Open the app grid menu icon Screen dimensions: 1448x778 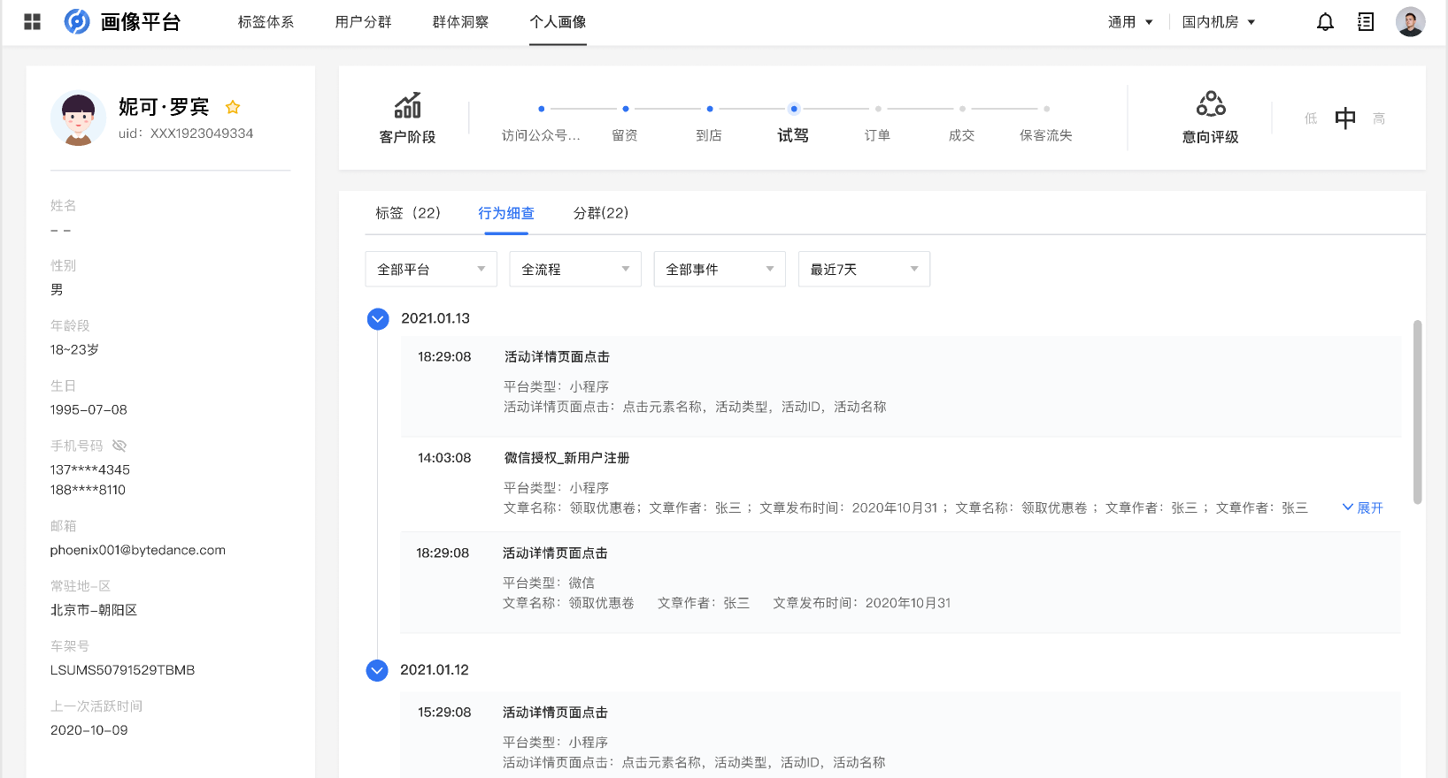[x=33, y=22]
